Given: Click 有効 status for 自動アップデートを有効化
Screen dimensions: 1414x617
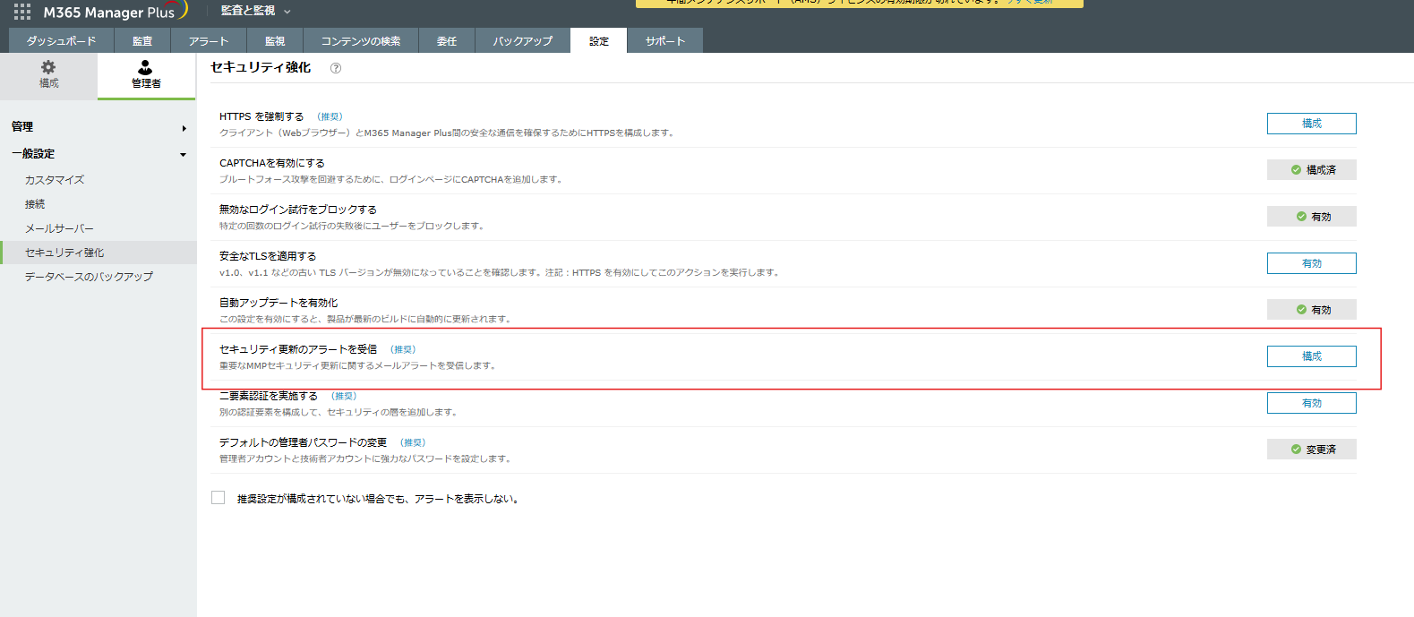Looking at the screenshot, I should [x=1311, y=310].
